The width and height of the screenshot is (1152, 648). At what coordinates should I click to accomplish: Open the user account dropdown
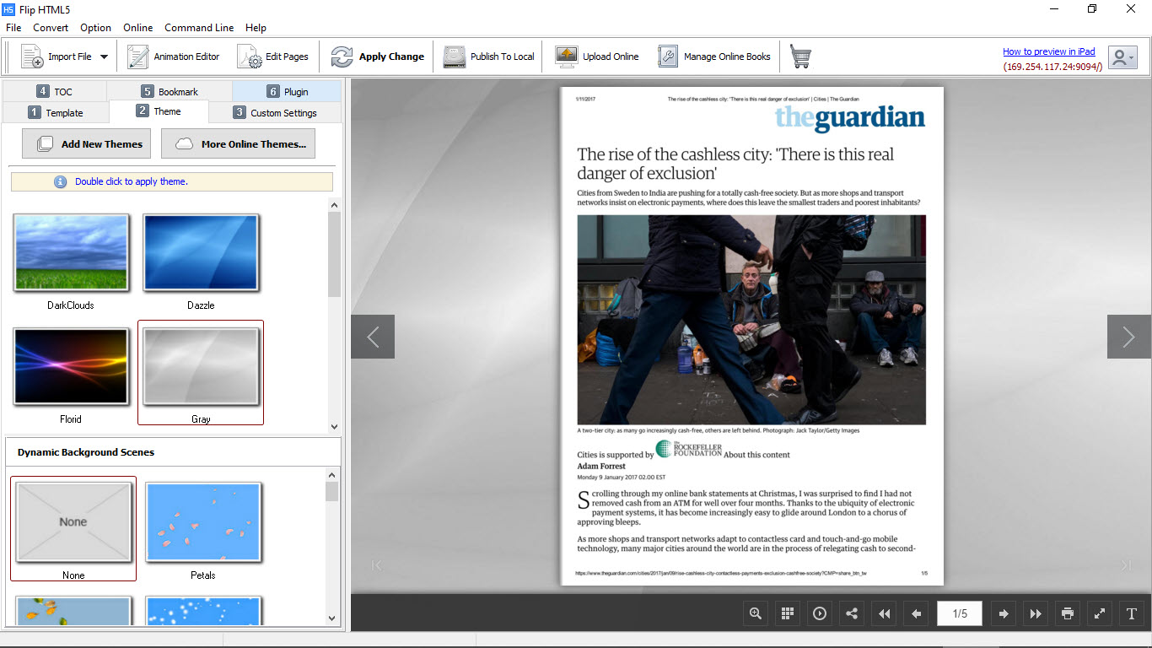pyautogui.click(x=1122, y=57)
